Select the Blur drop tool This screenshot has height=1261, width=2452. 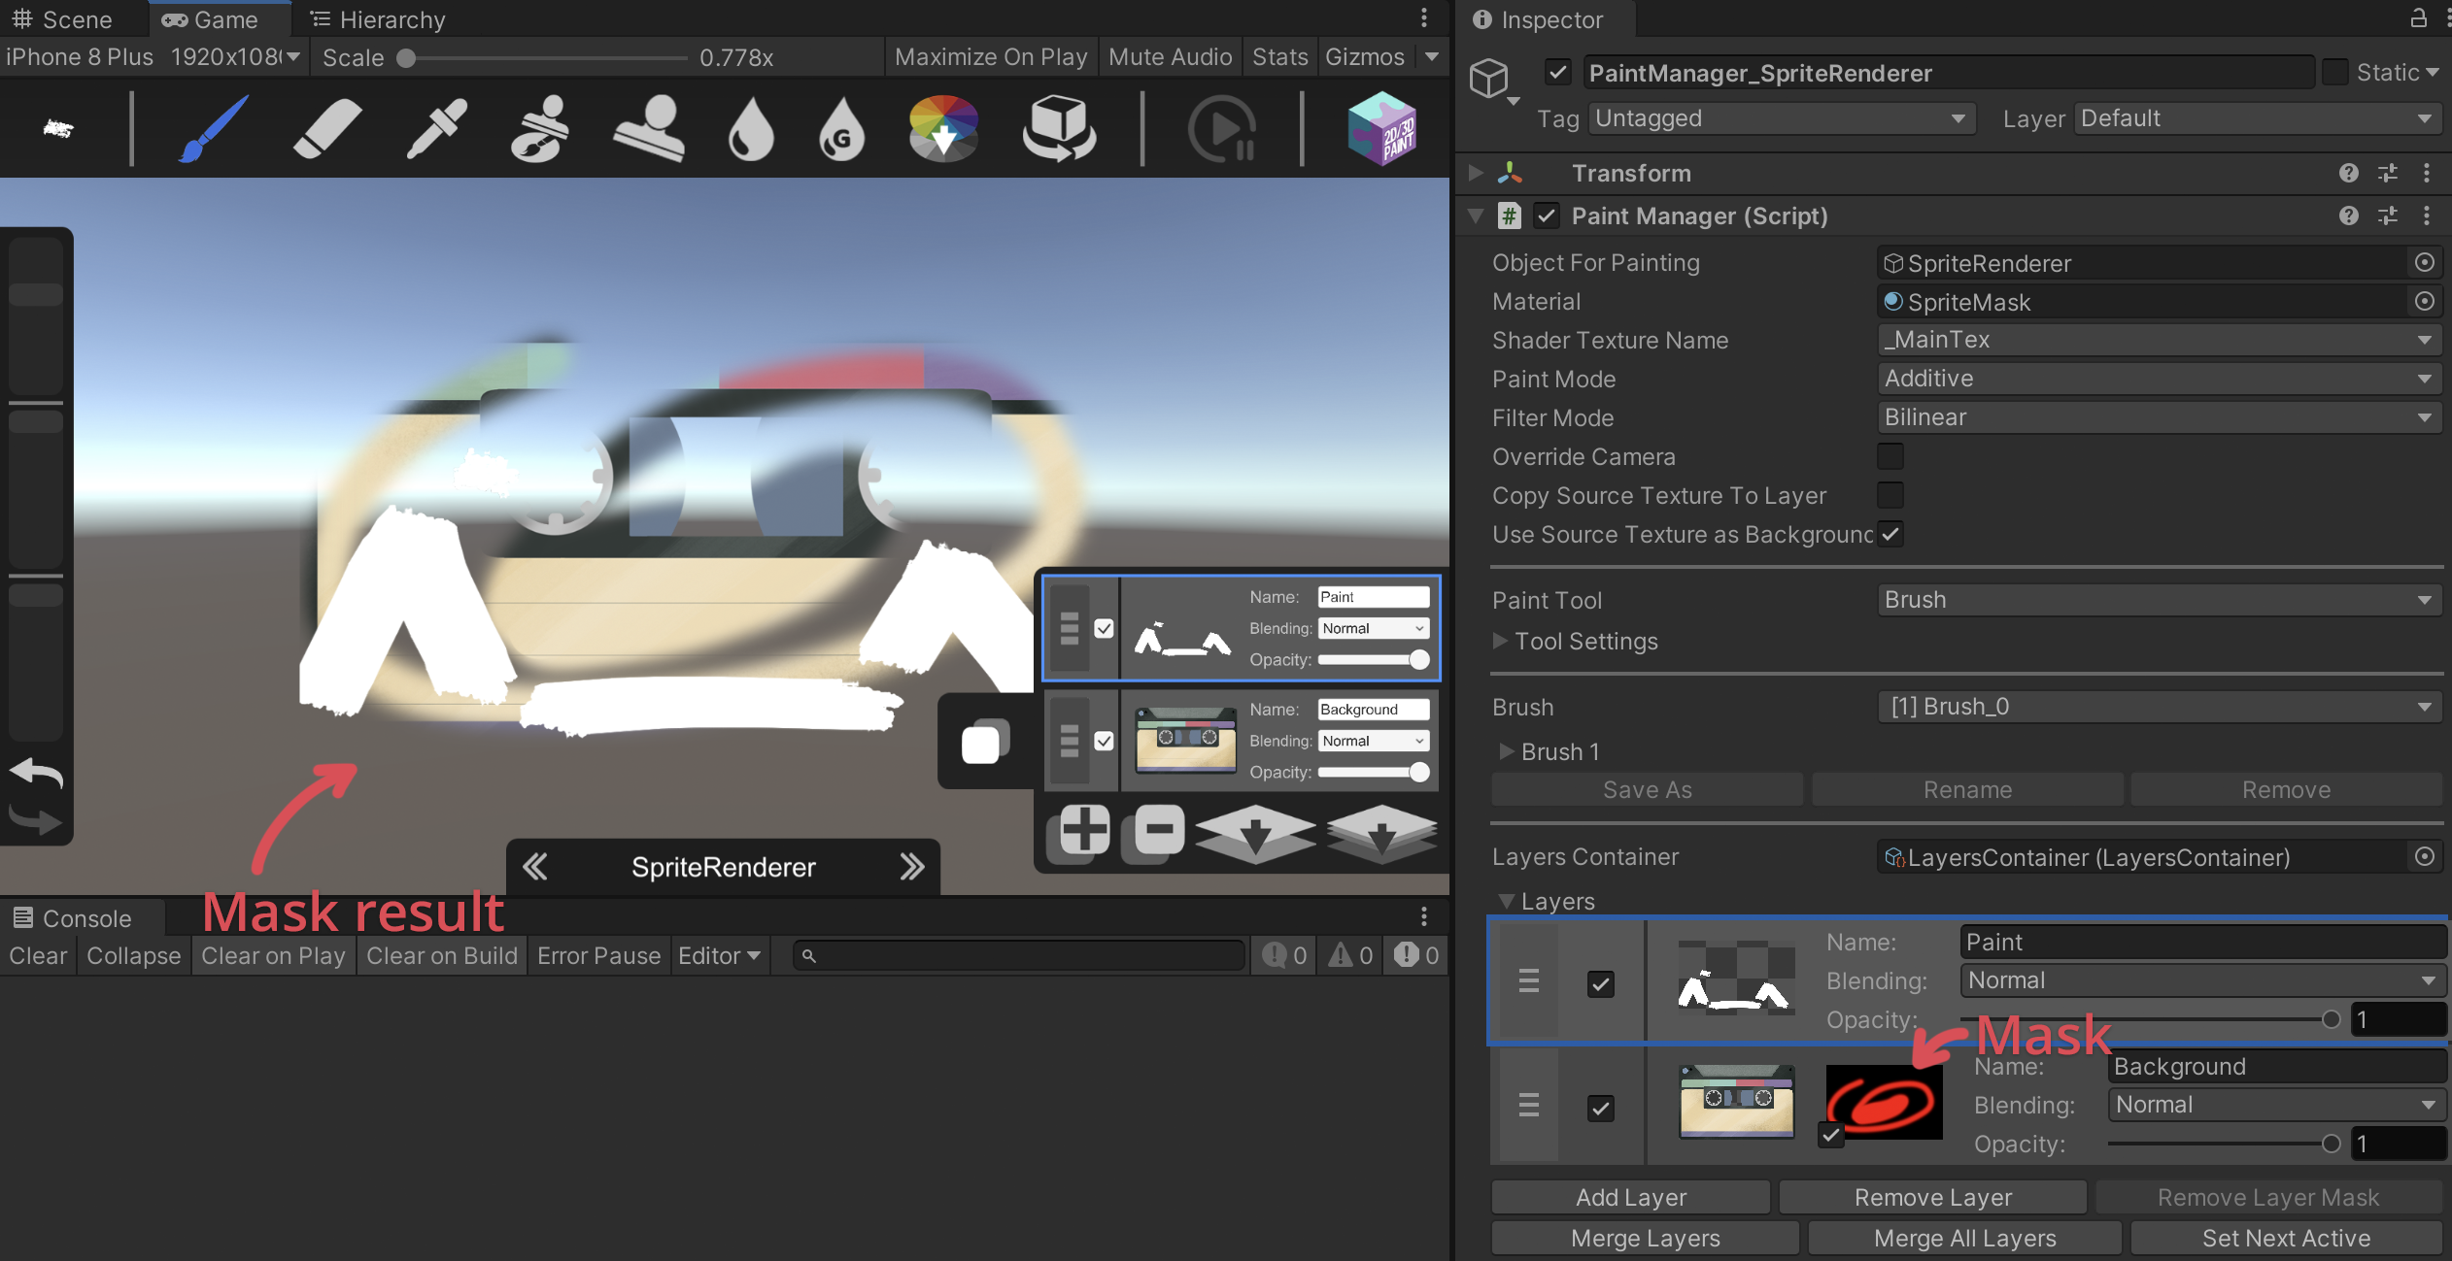751,128
